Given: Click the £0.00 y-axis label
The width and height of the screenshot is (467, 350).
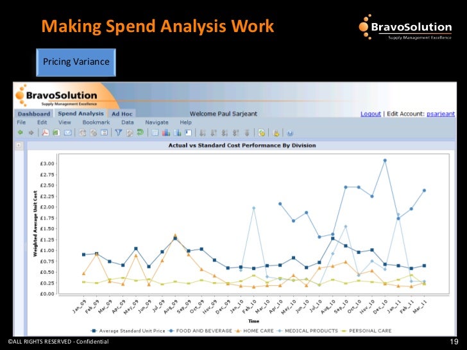Looking at the screenshot, I should 47,294.
